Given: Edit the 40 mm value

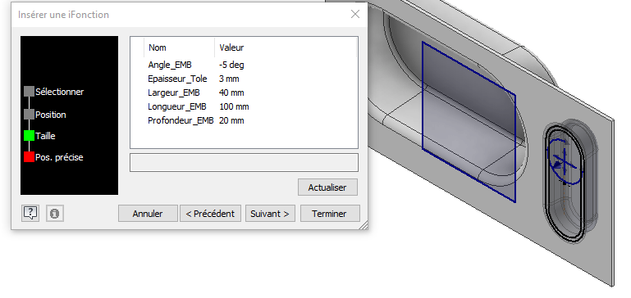Looking at the screenshot, I should (231, 93).
